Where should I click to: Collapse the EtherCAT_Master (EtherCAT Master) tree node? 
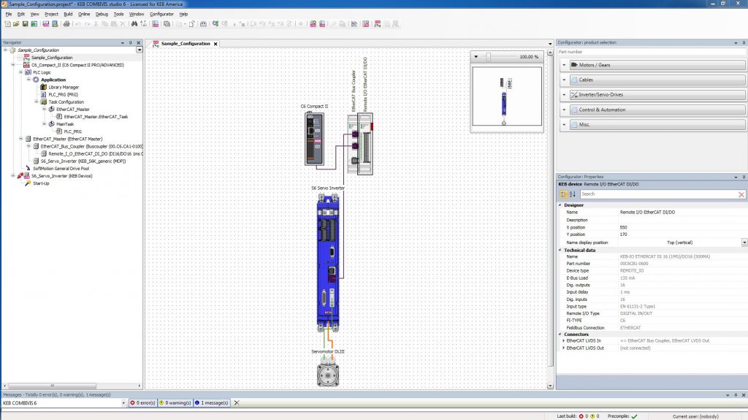21,139
